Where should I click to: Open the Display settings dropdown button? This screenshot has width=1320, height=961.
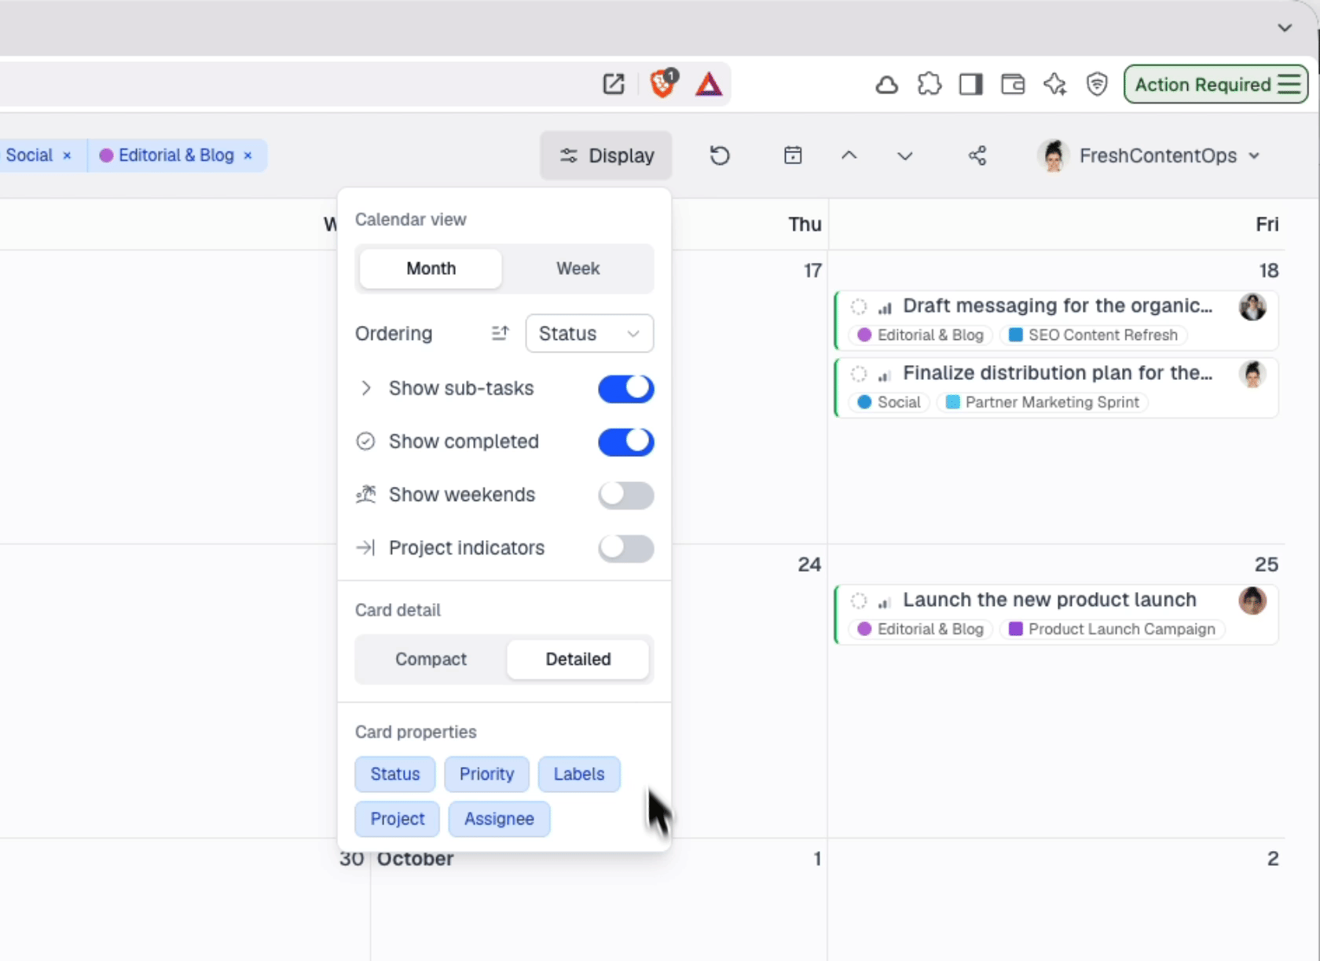click(x=606, y=155)
